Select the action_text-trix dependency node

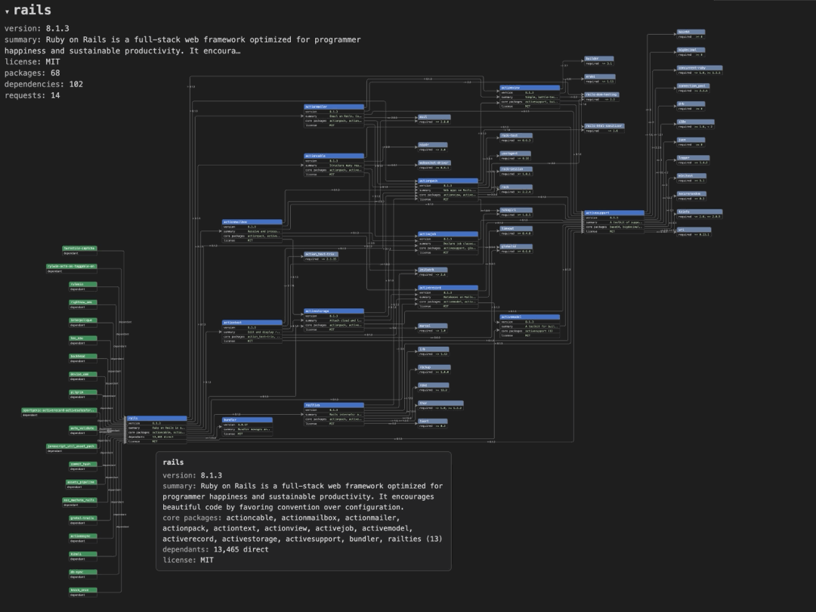pyautogui.click(x=321, y=256)
